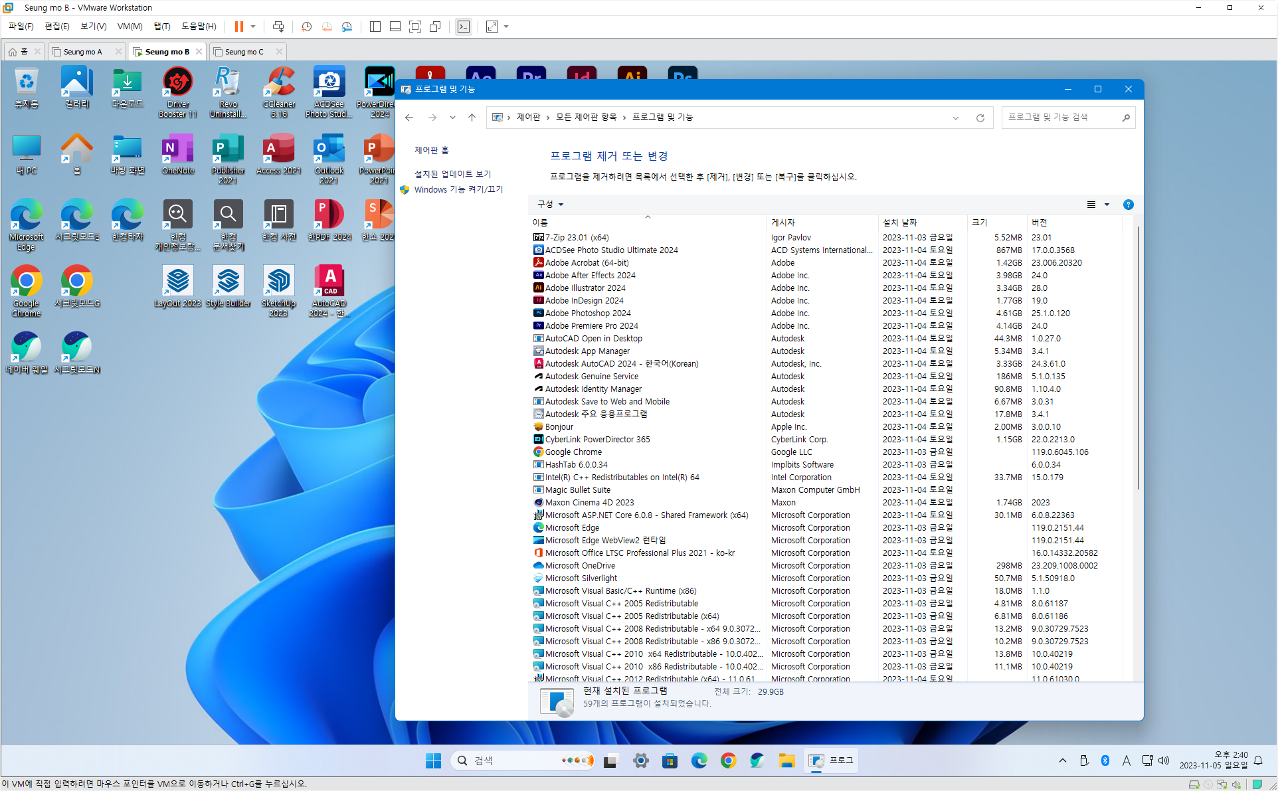
Task: Click the VMware pause virtual machine icon
Action: coord(238,27)
